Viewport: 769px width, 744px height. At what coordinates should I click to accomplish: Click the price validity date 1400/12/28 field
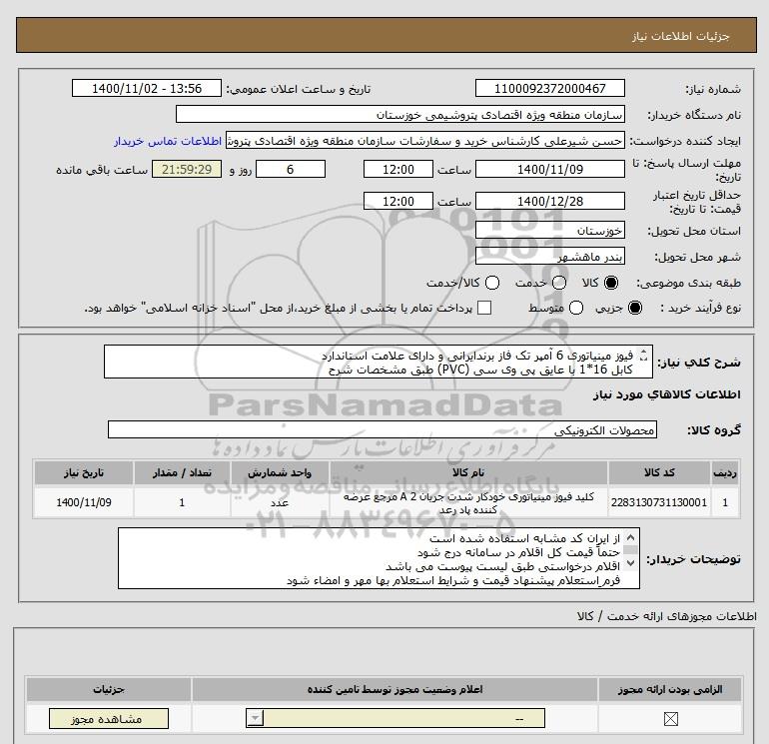549,201
